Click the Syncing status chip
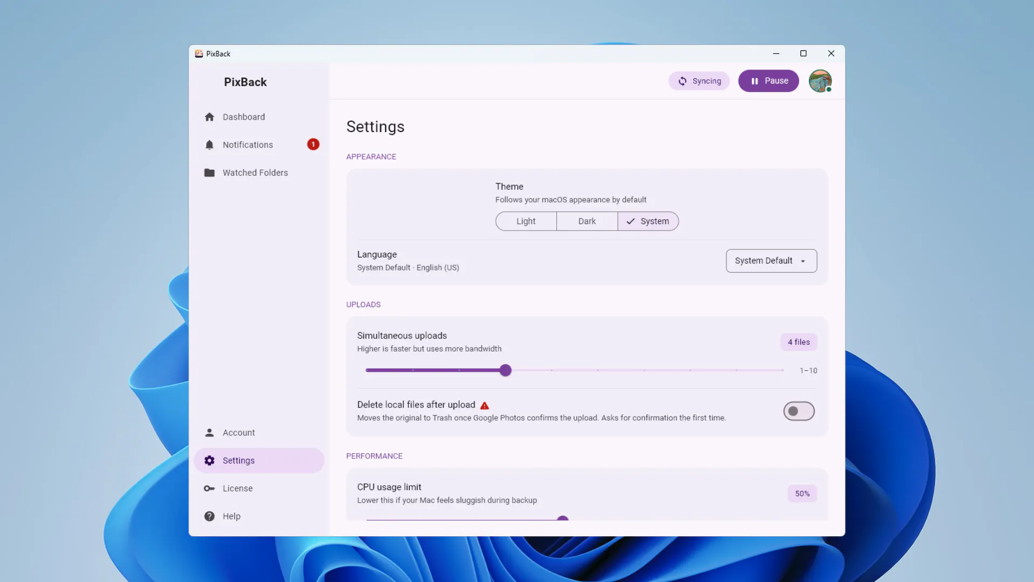Screen dimensions: 1034x582 (699, 81)
